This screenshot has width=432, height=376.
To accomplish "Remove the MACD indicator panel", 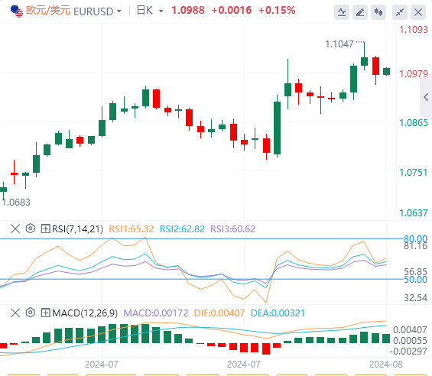I will click(x=15, y=313).
